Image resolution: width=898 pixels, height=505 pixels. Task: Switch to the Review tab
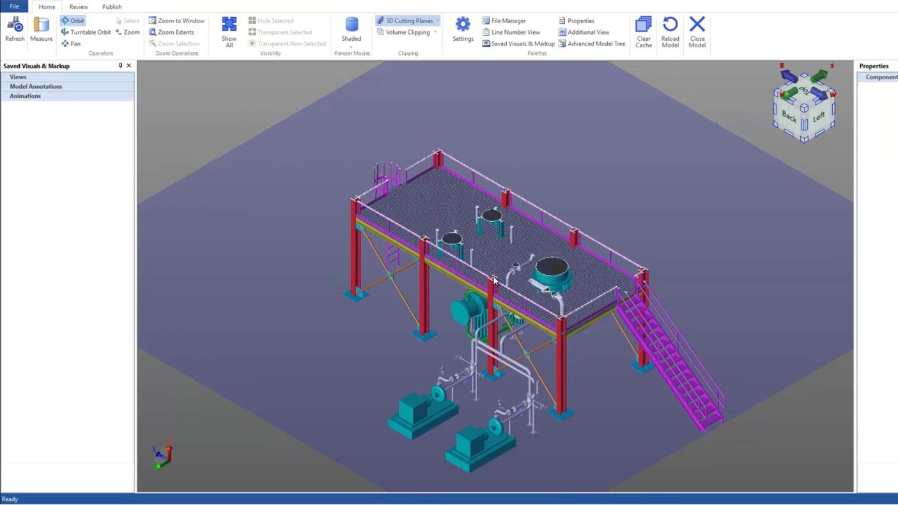click(79, 7)
